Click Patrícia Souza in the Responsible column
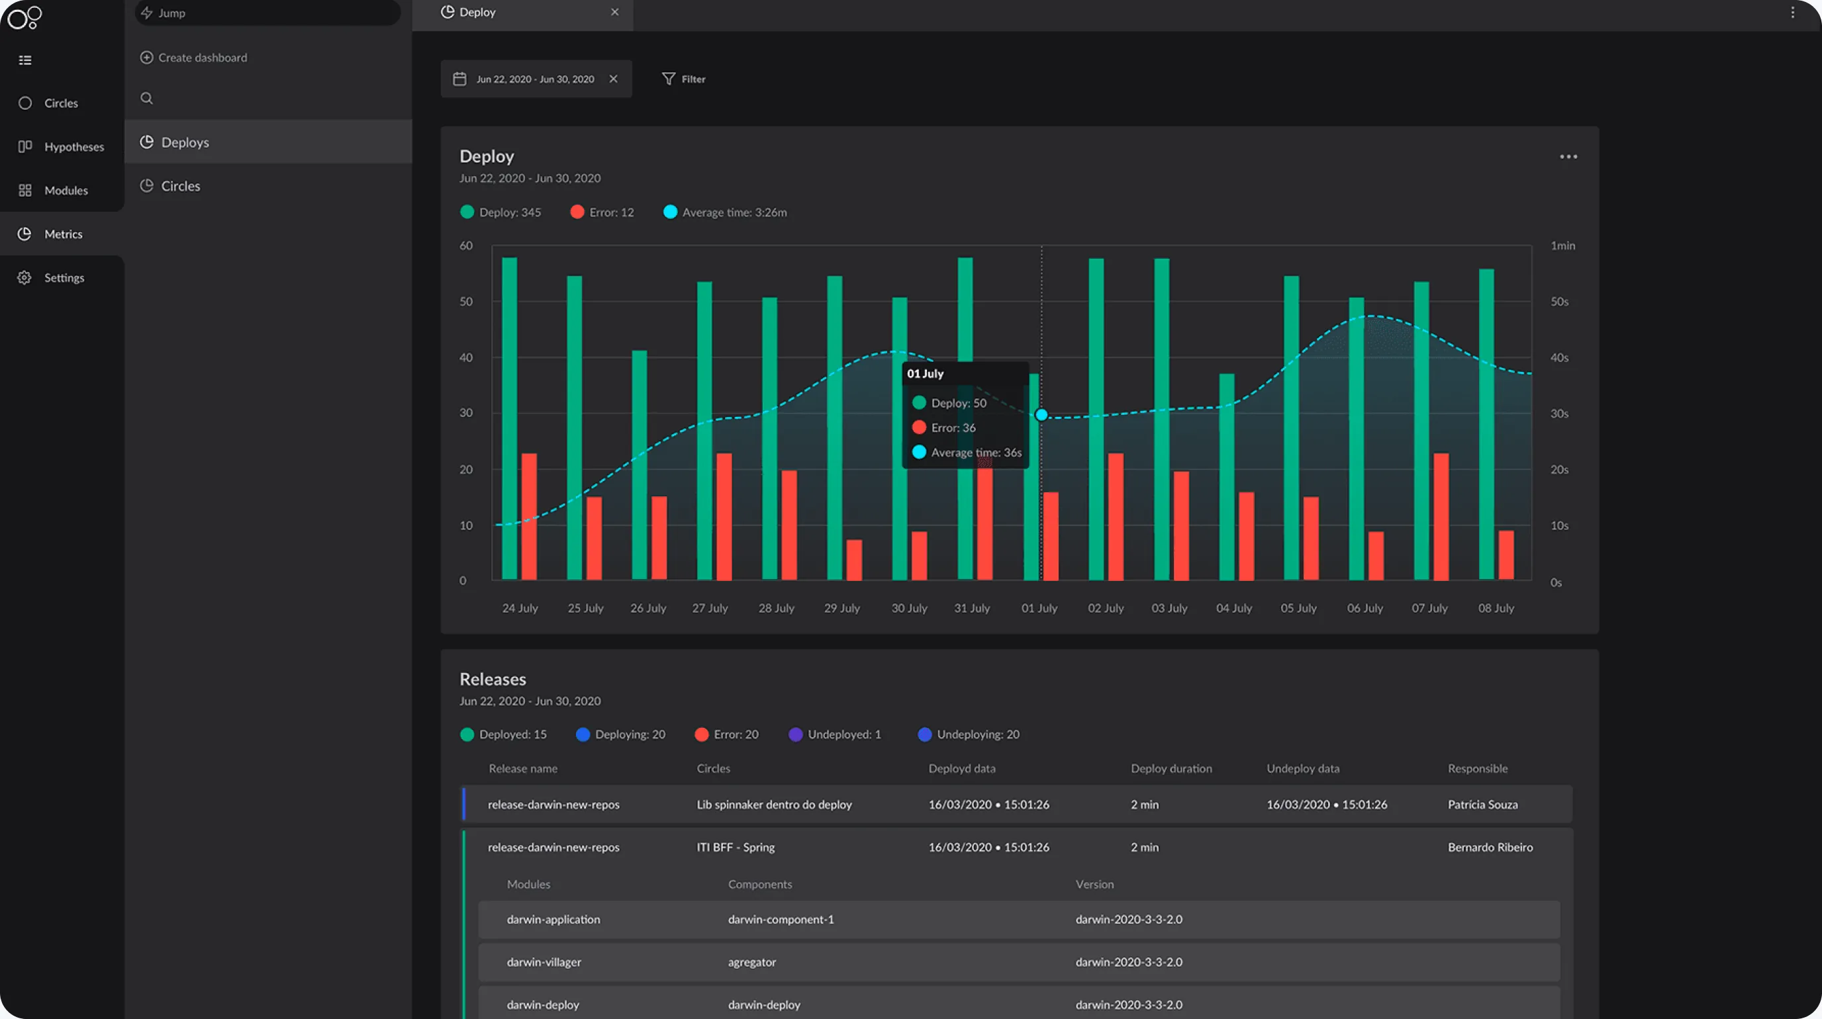Viewport: 1822px width, 1019px height. coord(1482,805)
